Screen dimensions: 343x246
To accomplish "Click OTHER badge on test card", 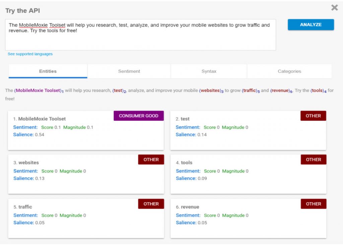I will [x=313, y=116].
